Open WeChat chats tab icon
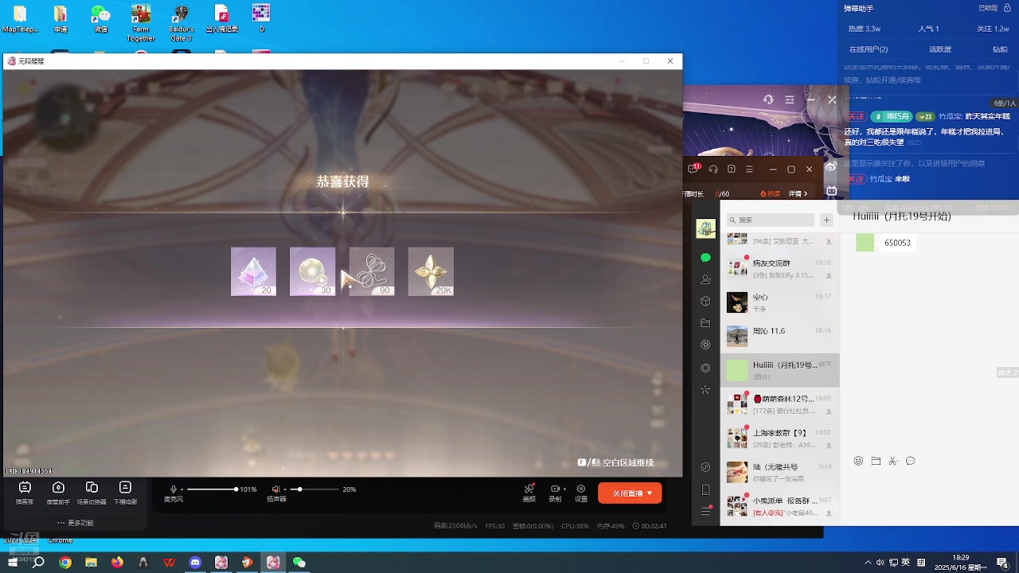Screen dimensions: 1019x573 [705, 258]
